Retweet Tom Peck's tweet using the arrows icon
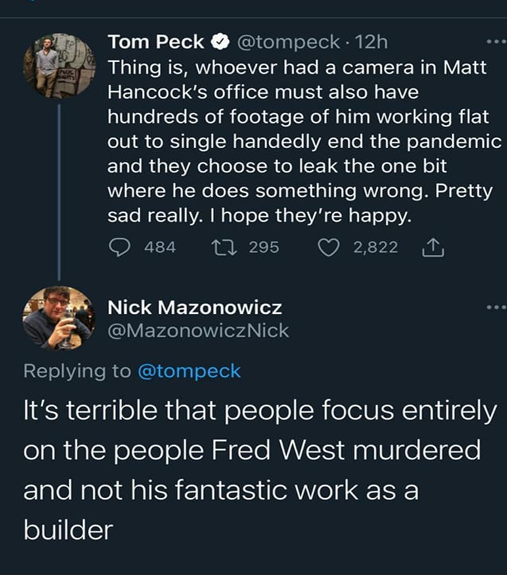 coord(222,247)
